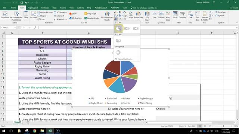Viewport: 239px width, 134px height.
Task: Open the Equation dropdown
Action: [221, 12]
